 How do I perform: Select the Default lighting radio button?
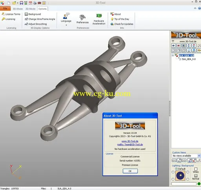click(x=176, y=169)
